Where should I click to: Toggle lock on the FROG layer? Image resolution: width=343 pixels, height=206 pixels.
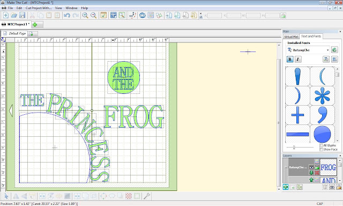click(317, 167)
